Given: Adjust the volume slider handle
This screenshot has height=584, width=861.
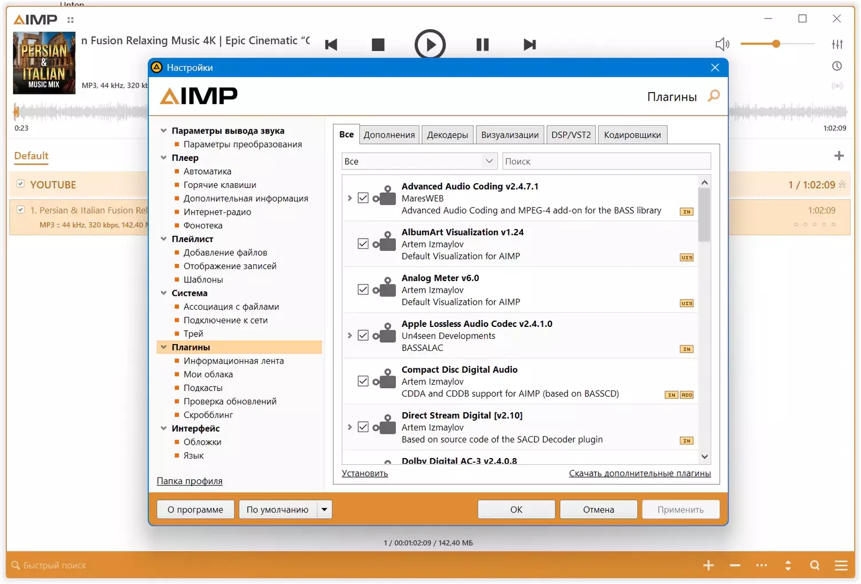Looking at the screenshot, I should tap(776, 44).
